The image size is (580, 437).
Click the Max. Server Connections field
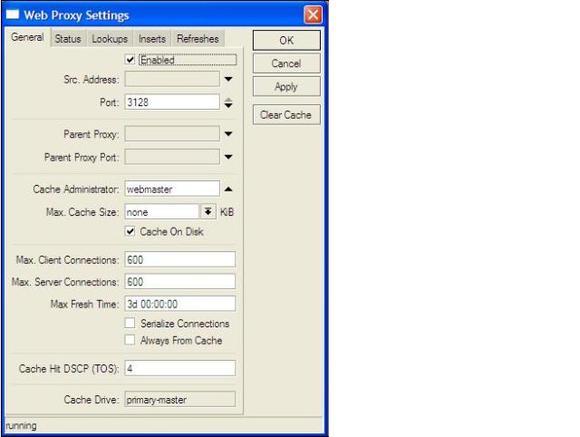179,282
